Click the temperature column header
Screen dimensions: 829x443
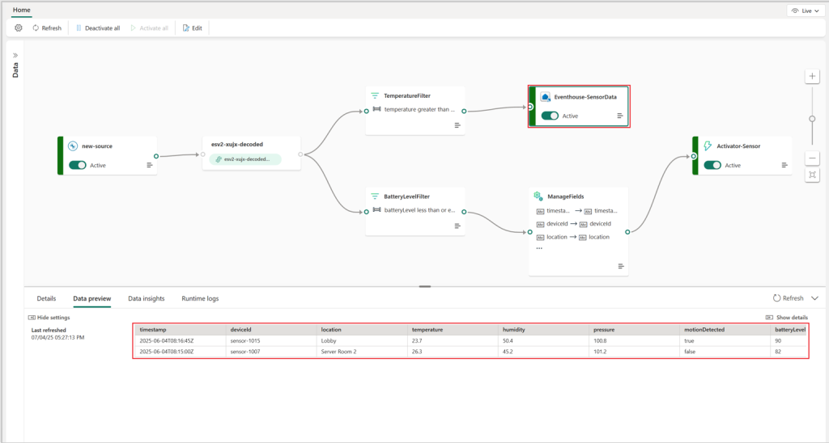453,330
